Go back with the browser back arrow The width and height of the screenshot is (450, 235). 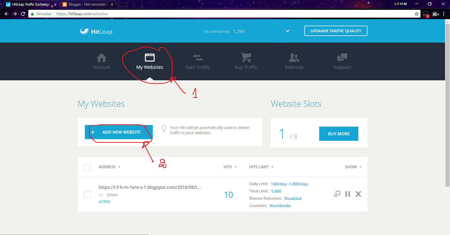(x=6, y=14)
